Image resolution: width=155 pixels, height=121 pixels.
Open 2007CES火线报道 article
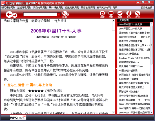pos(134,37)
